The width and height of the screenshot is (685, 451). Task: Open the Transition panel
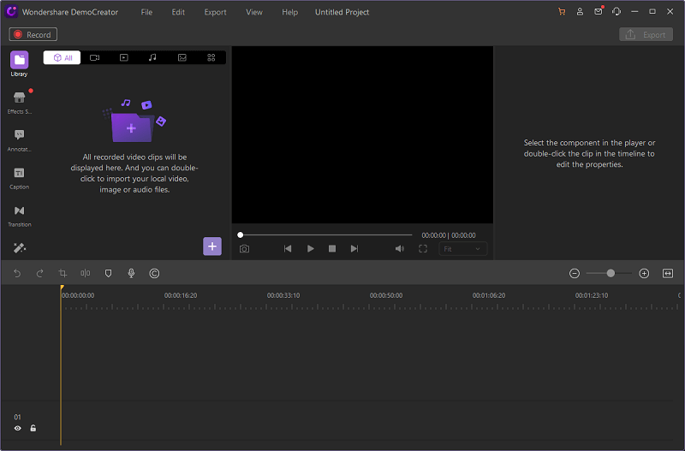[x=19, y=216]
